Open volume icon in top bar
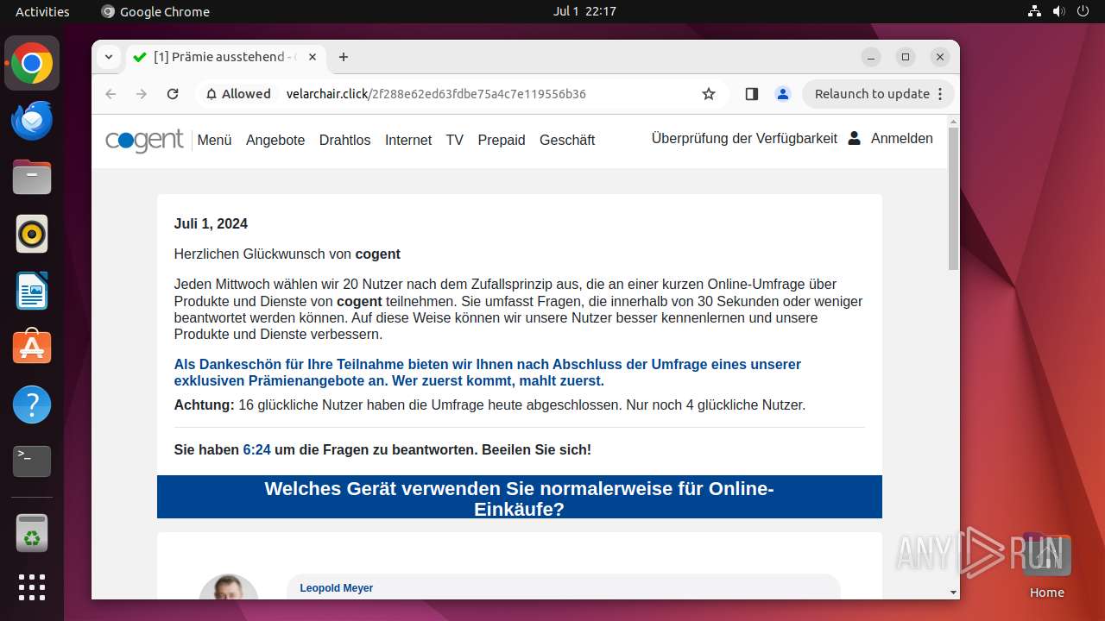Screen dimensions: 1105x621 [x=1059, y=11]
